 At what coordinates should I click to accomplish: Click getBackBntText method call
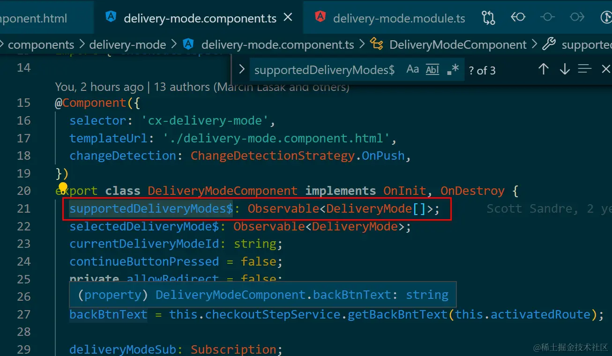(397, 314)
